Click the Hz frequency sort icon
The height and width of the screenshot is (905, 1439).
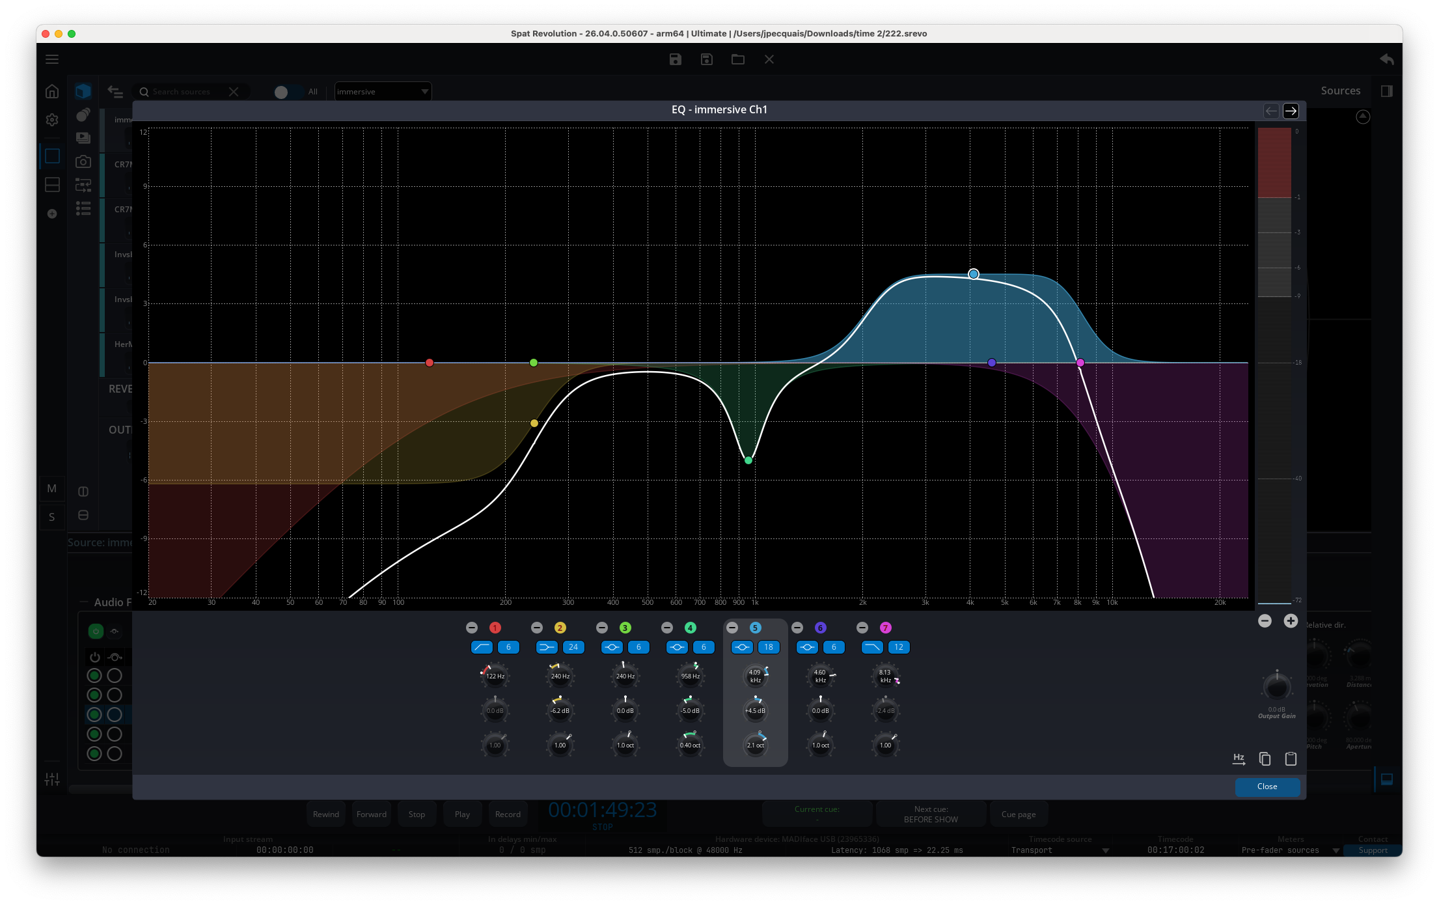[1239, 759]
